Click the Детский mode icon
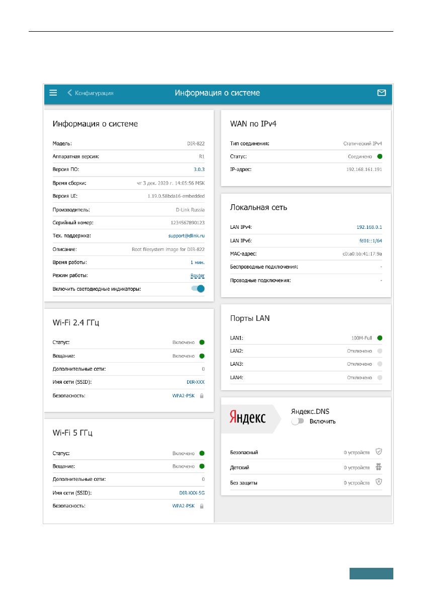This screenshot has height=599, width=422. (378, 467)
